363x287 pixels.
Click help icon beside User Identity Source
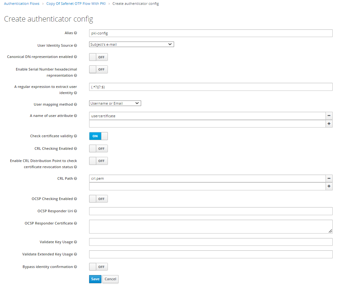(76, 46)
